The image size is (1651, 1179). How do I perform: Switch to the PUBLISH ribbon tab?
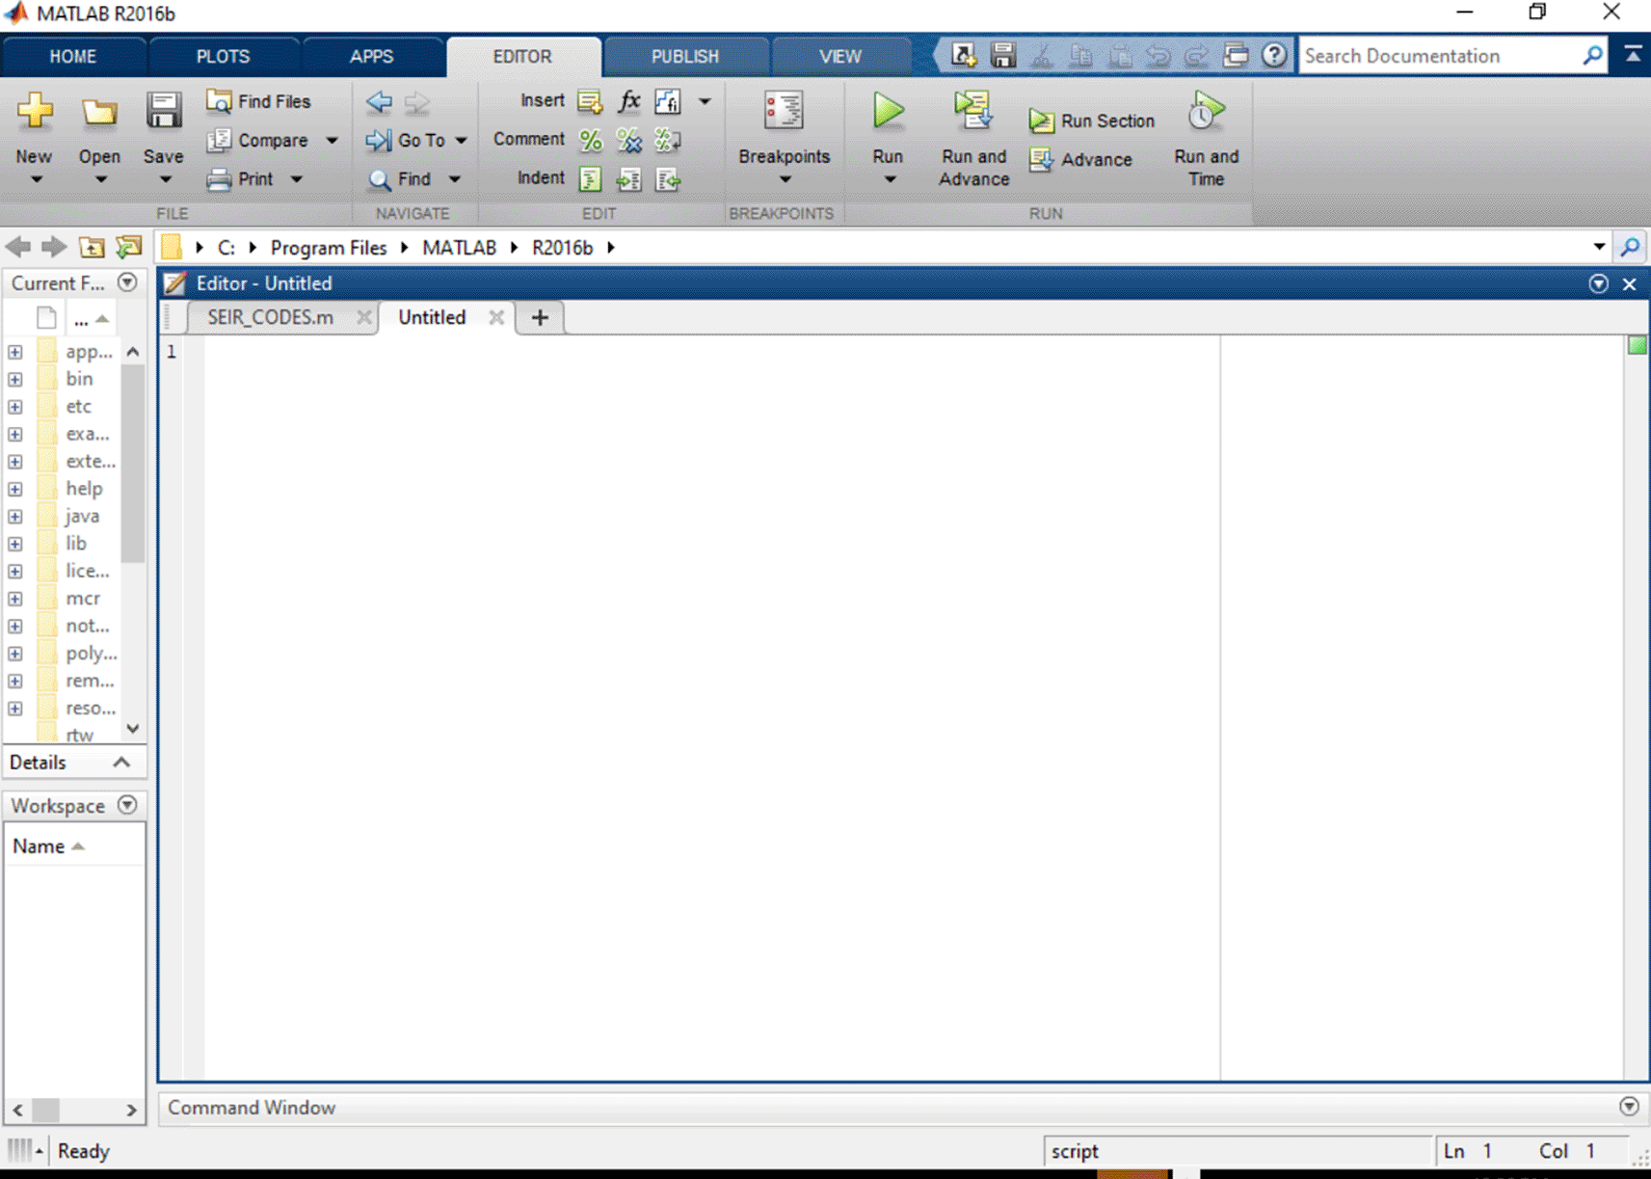[684, 56]
